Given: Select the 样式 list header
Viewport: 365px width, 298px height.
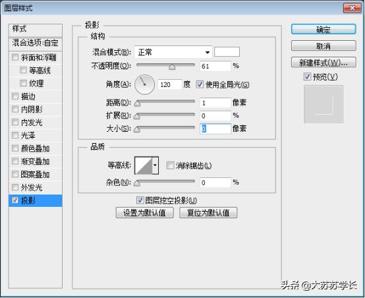Looking at the screenshot, I should click(36, 30).
